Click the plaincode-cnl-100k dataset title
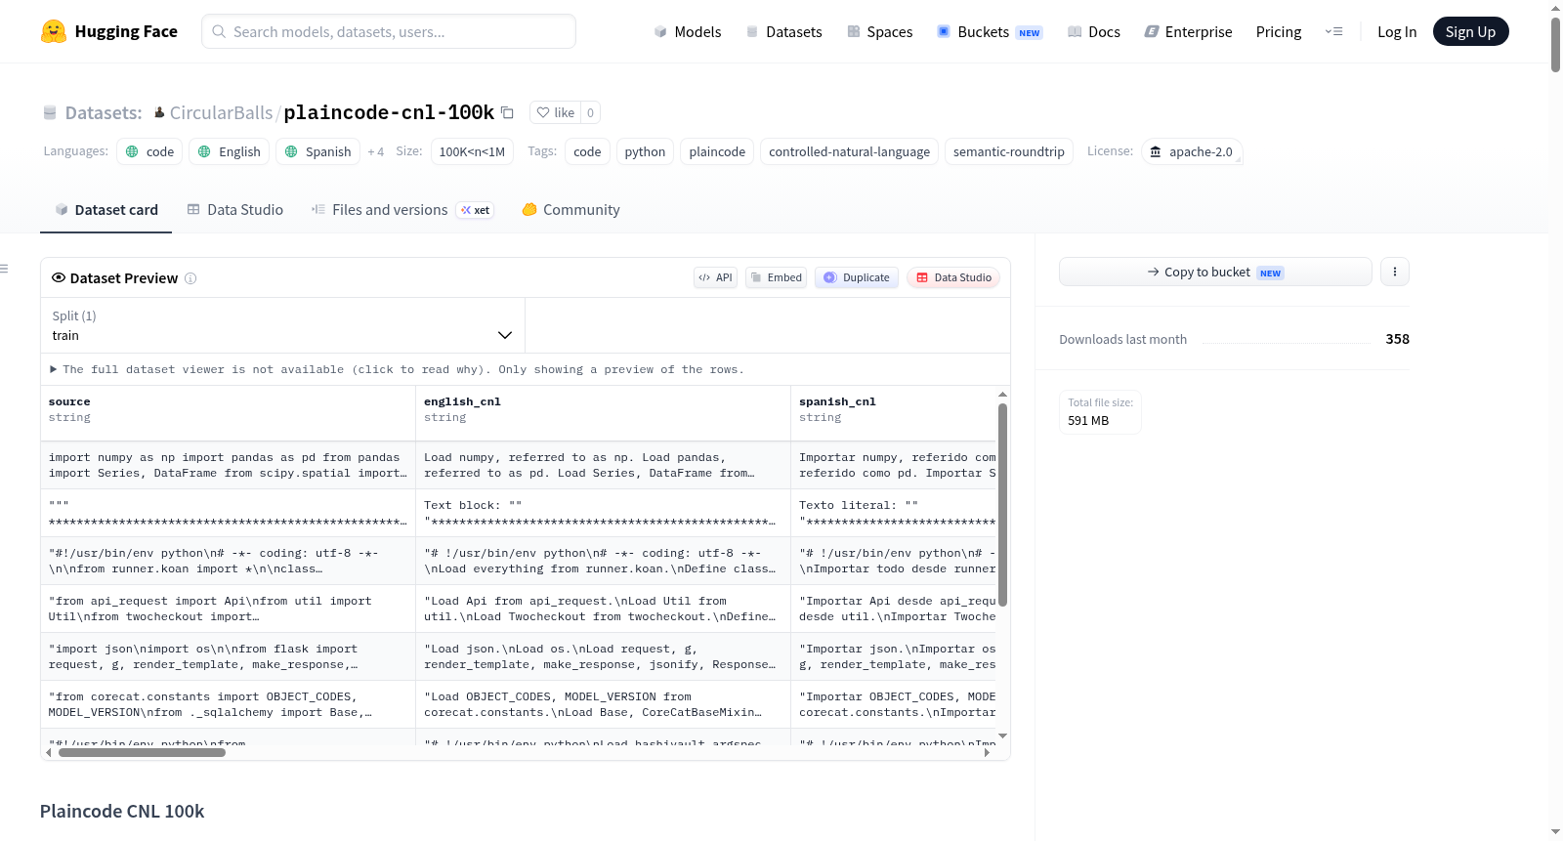This screenshot has height=841, width=1563. point(389,112)
